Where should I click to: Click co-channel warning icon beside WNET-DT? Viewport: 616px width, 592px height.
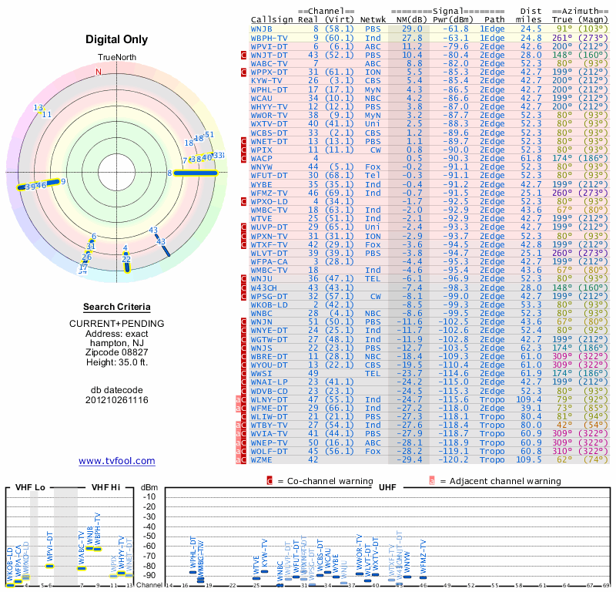243,141
